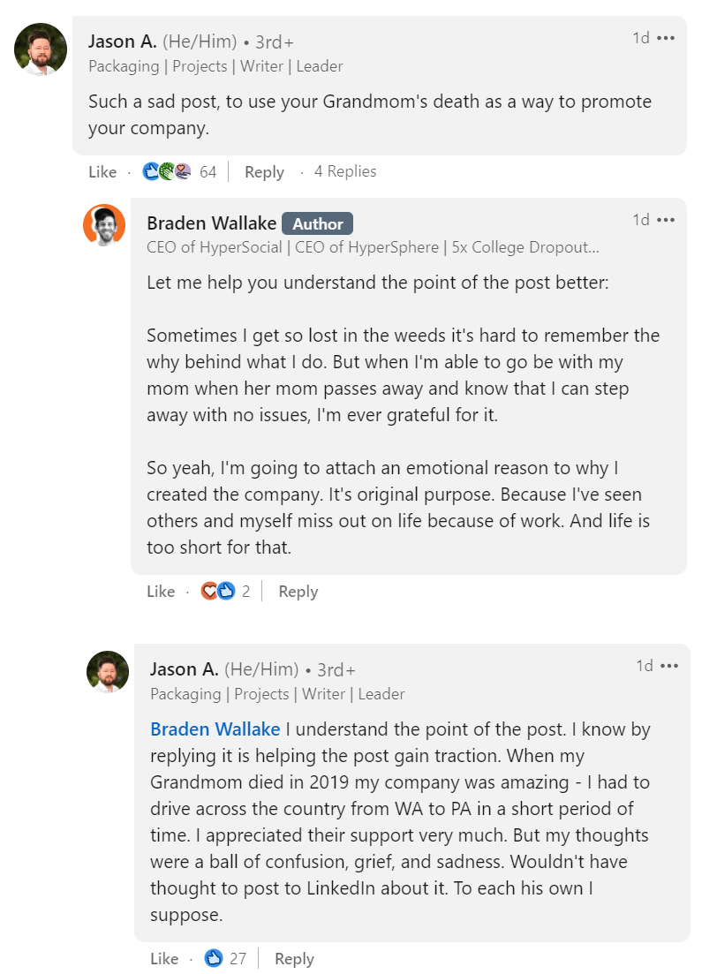Reply to Jason's last comment with 27 likes
Viewport: 702px width, 974px height.
click(294, 958)
